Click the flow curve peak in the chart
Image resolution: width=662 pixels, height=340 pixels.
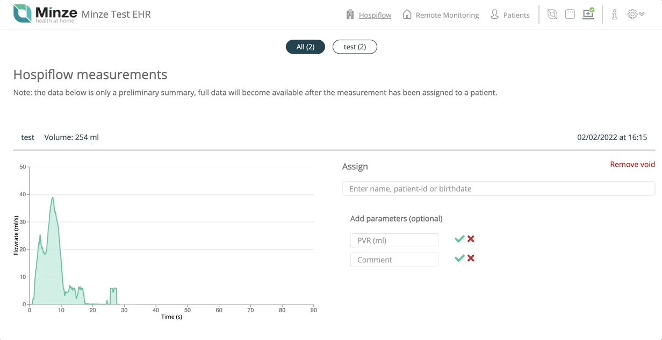53,198
